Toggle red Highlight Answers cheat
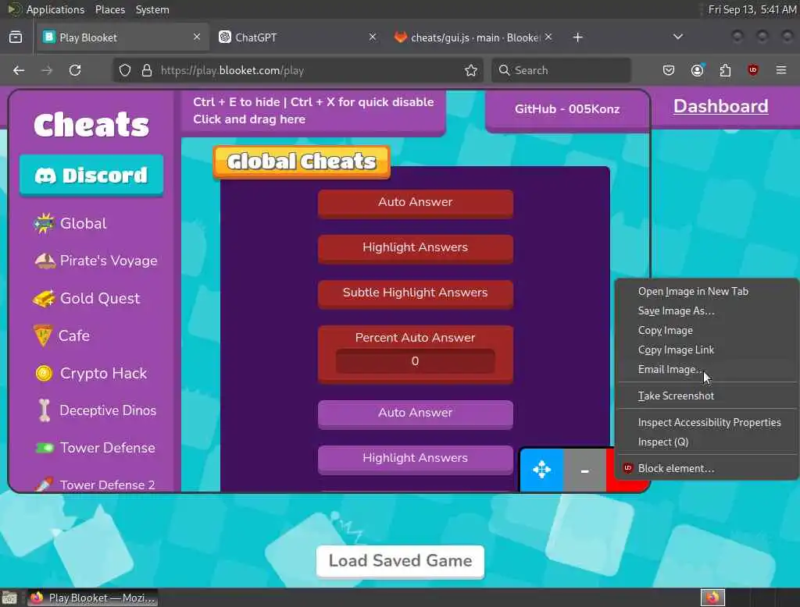This screenshot has width=800, height=607. coord(416,249)
